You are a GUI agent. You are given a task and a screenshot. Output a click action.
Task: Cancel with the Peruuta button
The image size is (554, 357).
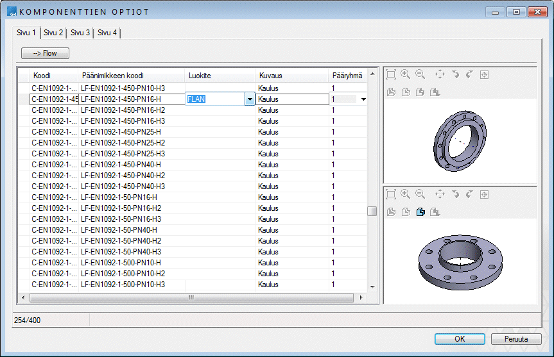click(x=516, y=339)
